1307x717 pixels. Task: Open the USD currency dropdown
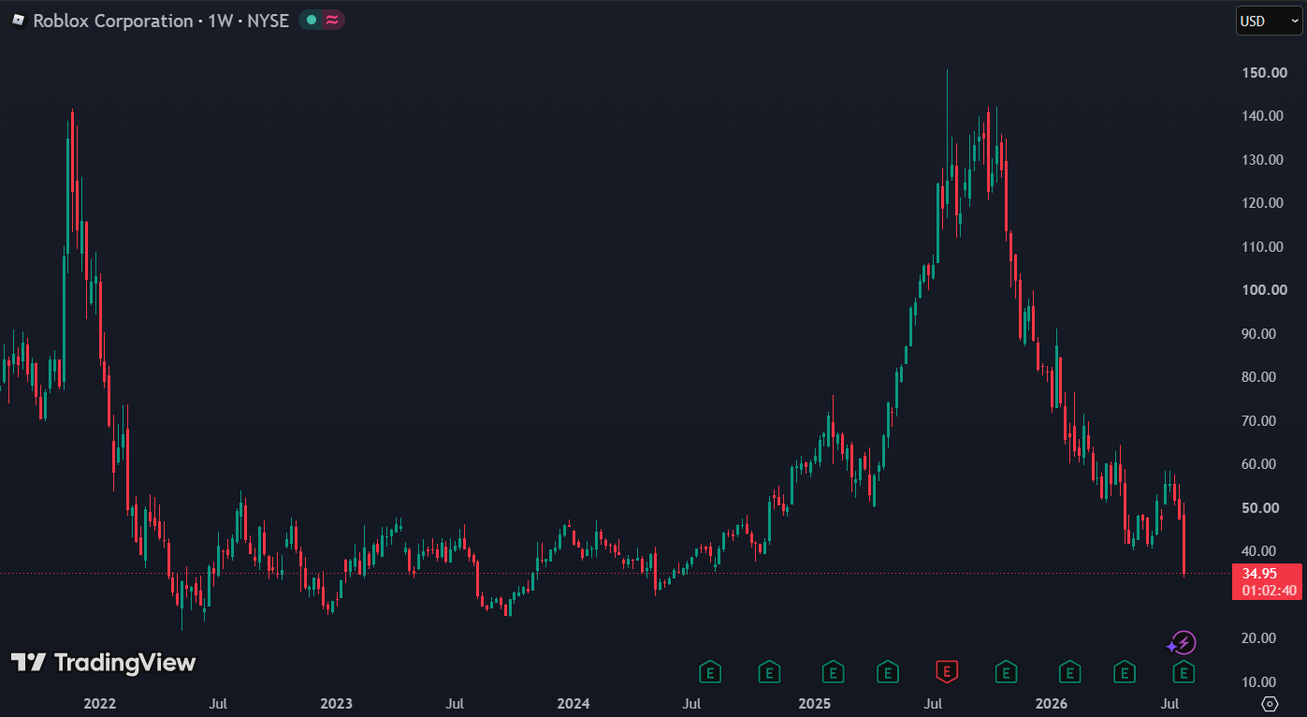(1269, 21)
